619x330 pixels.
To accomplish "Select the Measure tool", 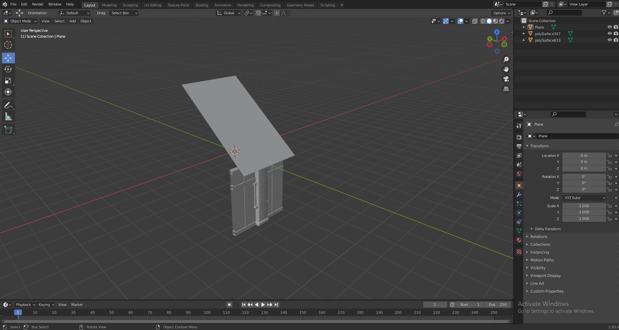I will coord(8,117).
